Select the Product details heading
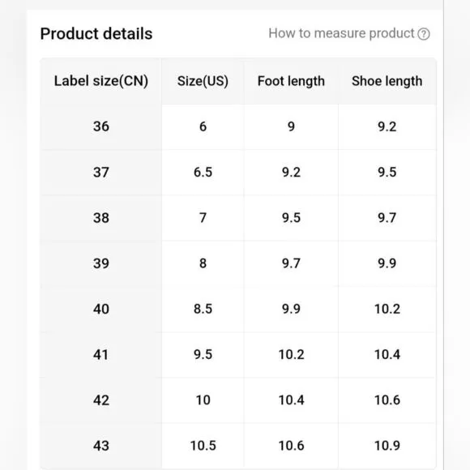470x470 pixels. coord(96,33)
